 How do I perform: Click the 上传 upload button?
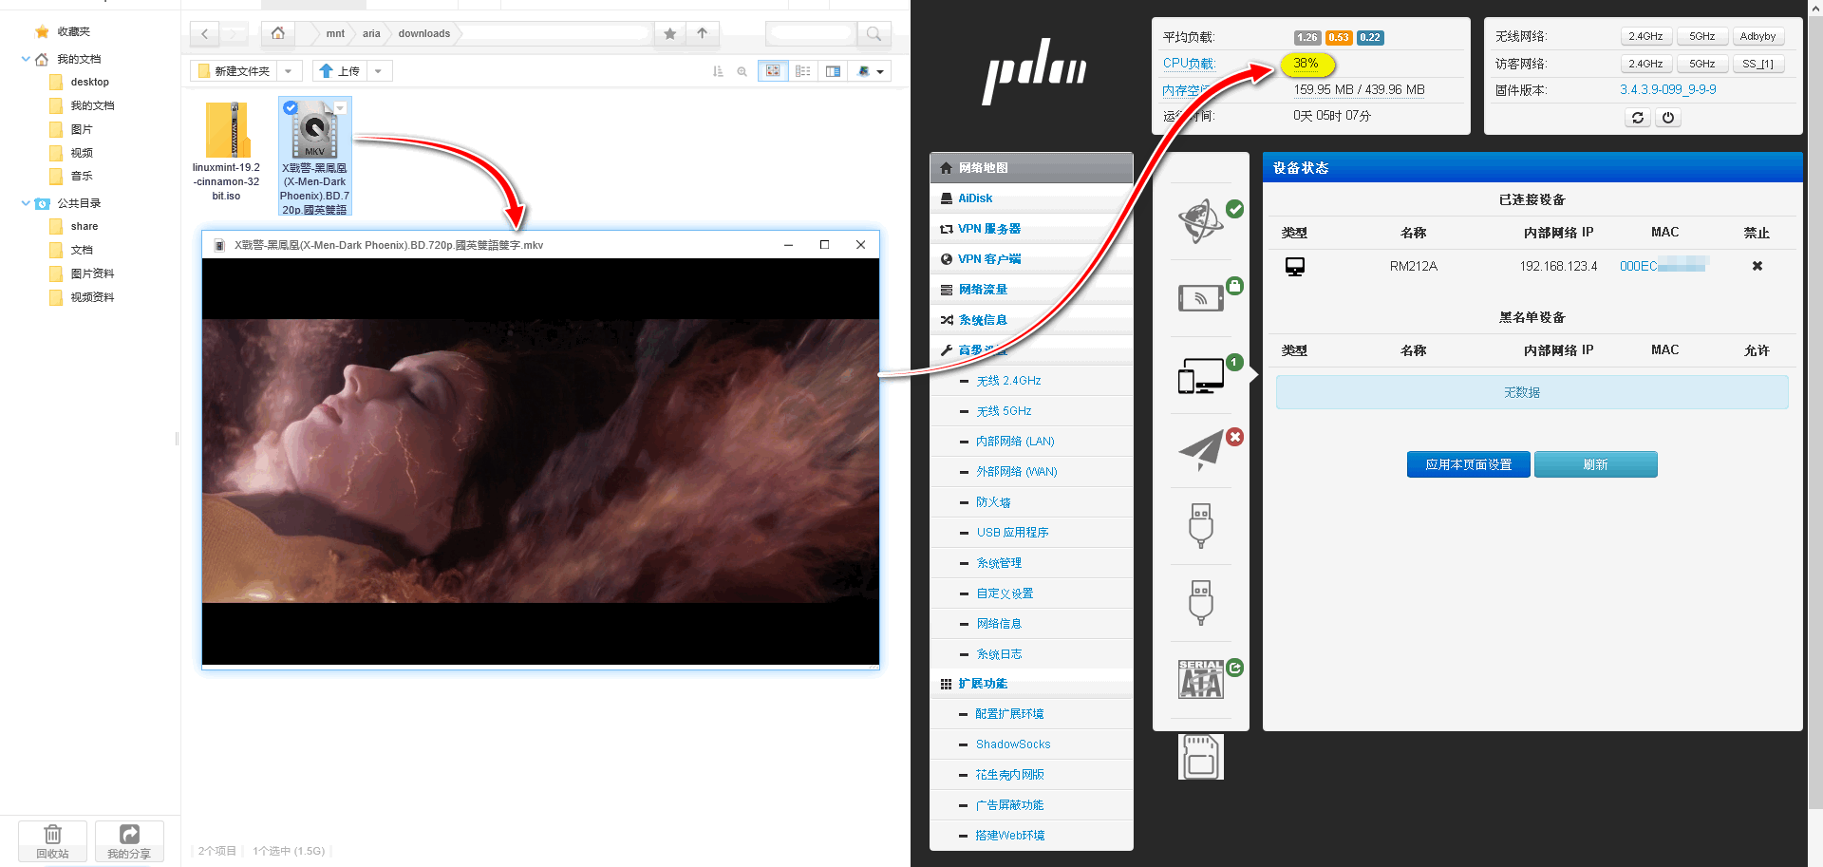339,71
